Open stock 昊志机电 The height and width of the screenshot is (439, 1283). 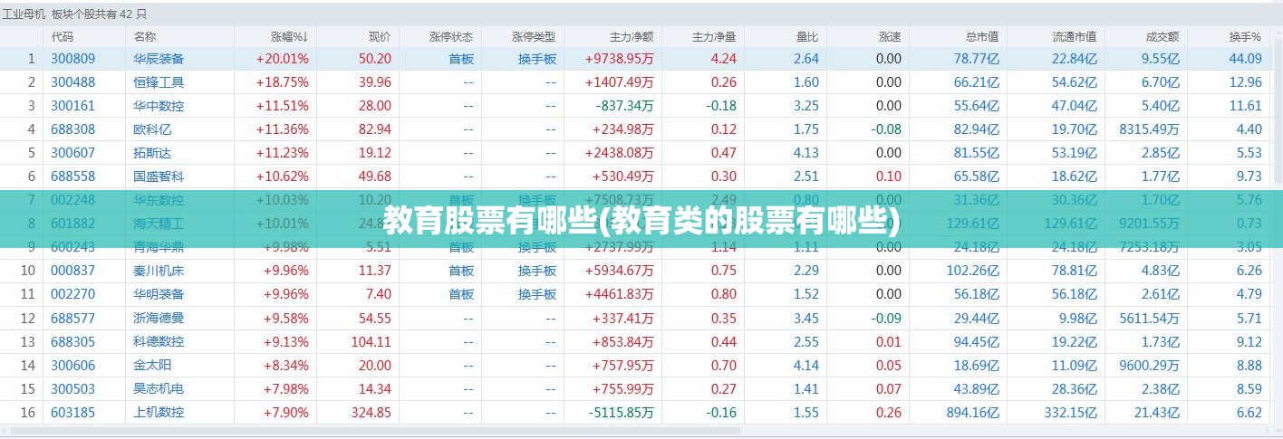coord(159,388)
